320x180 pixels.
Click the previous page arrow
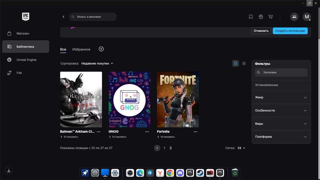(157, 148)
